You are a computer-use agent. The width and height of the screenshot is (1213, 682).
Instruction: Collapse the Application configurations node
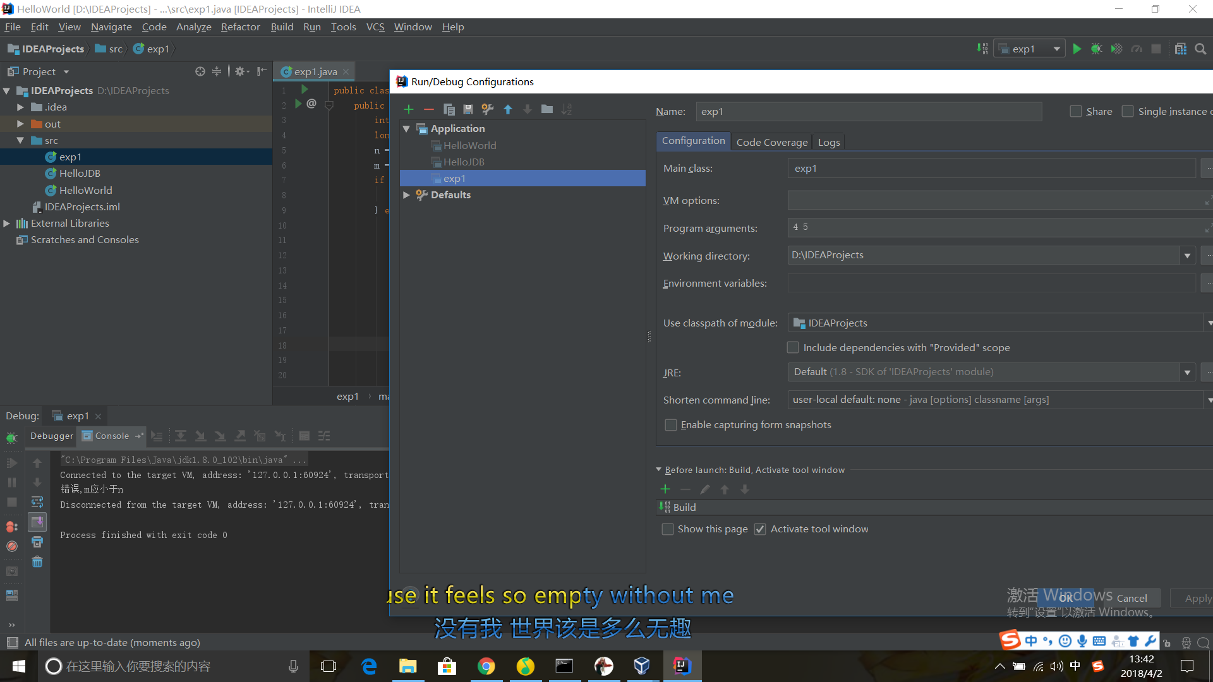coord(407,129)
